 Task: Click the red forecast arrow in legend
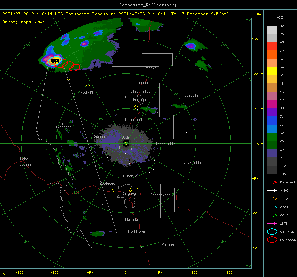(272, 182)
